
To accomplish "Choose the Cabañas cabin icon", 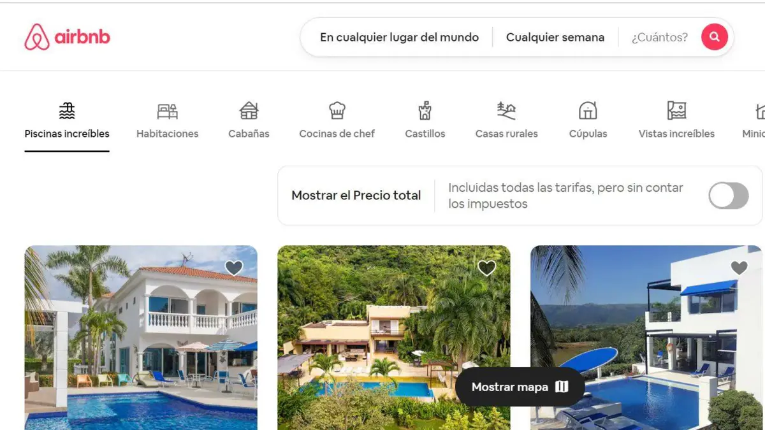I will coord(249,111).
